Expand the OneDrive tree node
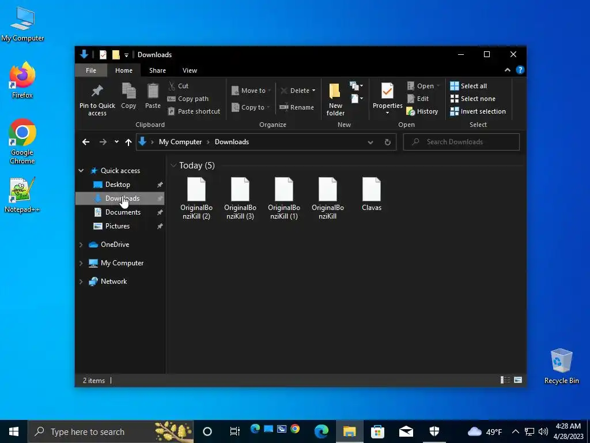590x443 pixels. pos(81,245)
